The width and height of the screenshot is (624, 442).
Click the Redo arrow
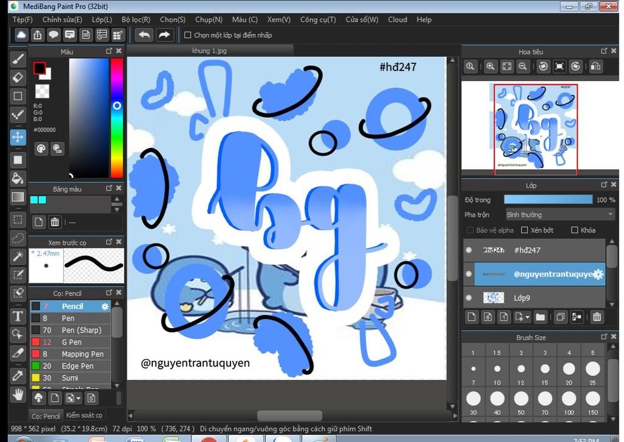point(164,35)
